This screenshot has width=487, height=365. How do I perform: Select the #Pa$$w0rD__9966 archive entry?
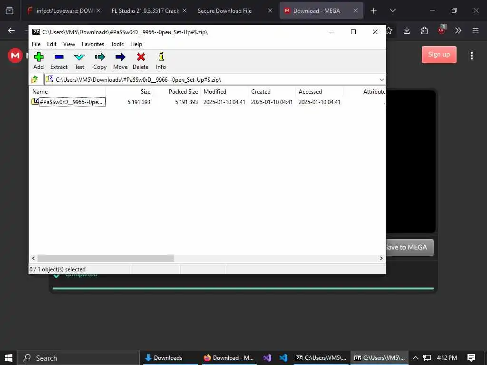pos(68,102)
